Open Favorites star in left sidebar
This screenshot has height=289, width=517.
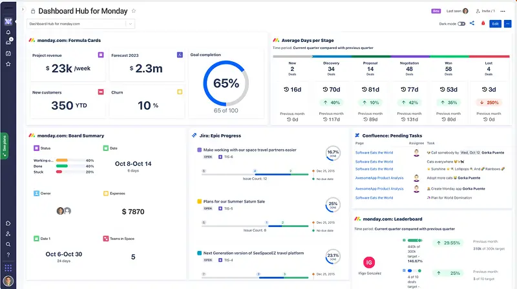(x=8, y=64)
